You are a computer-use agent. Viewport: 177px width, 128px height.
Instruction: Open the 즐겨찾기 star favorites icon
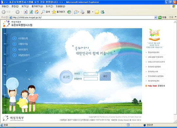pyautogui.click(x=54, y=12)
